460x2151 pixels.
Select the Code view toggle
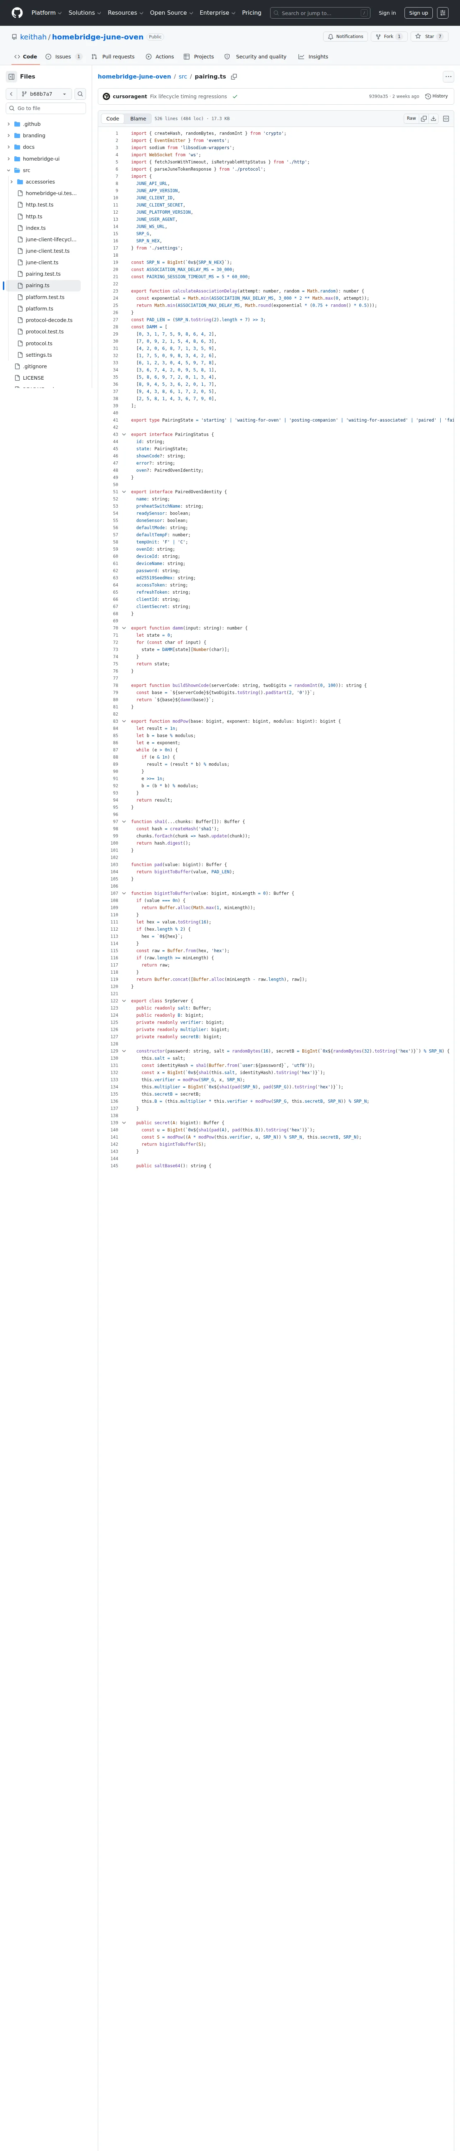click(113, 119)
